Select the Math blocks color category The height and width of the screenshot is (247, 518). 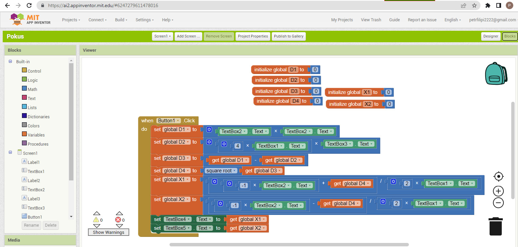click(x=32, y=89)
